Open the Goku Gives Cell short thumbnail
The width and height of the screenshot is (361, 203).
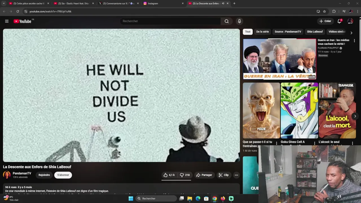(299, 111)
